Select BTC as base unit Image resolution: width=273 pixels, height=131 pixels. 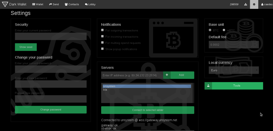tap(210, 30)
